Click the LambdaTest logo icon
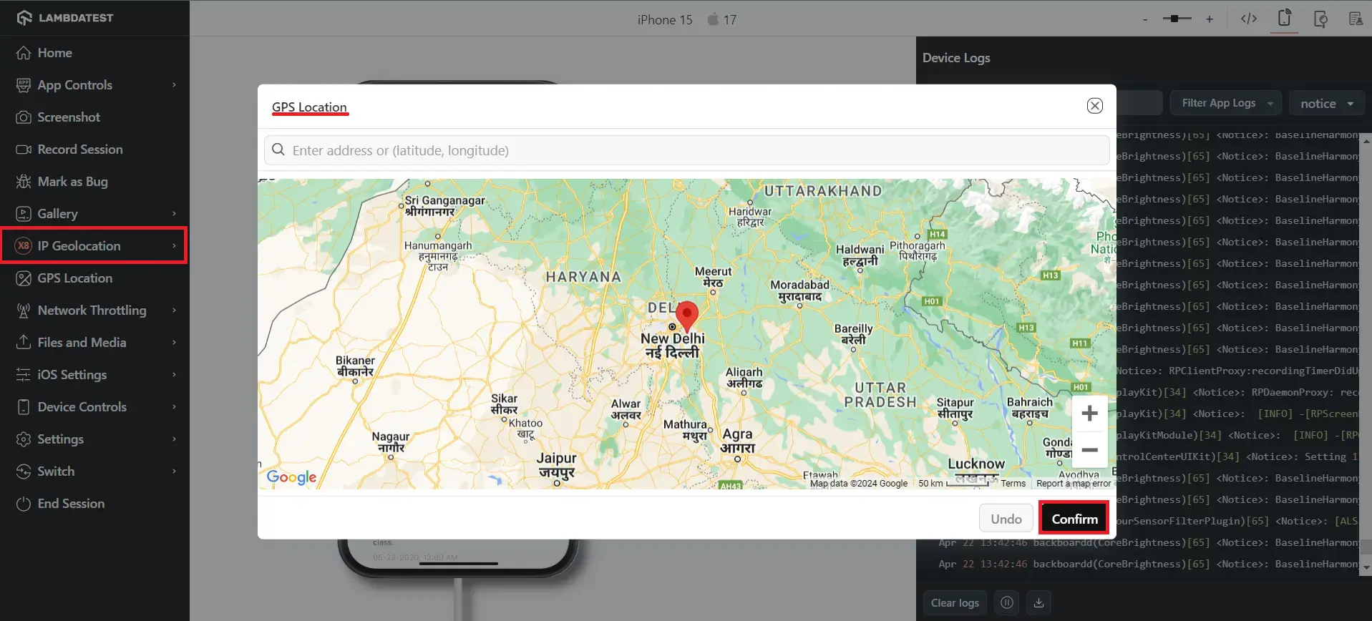1372x621 pixels. pos(24,18)
